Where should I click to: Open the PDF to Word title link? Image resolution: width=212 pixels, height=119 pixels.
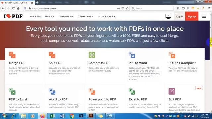pyautogui.click(x=138, y=63)
